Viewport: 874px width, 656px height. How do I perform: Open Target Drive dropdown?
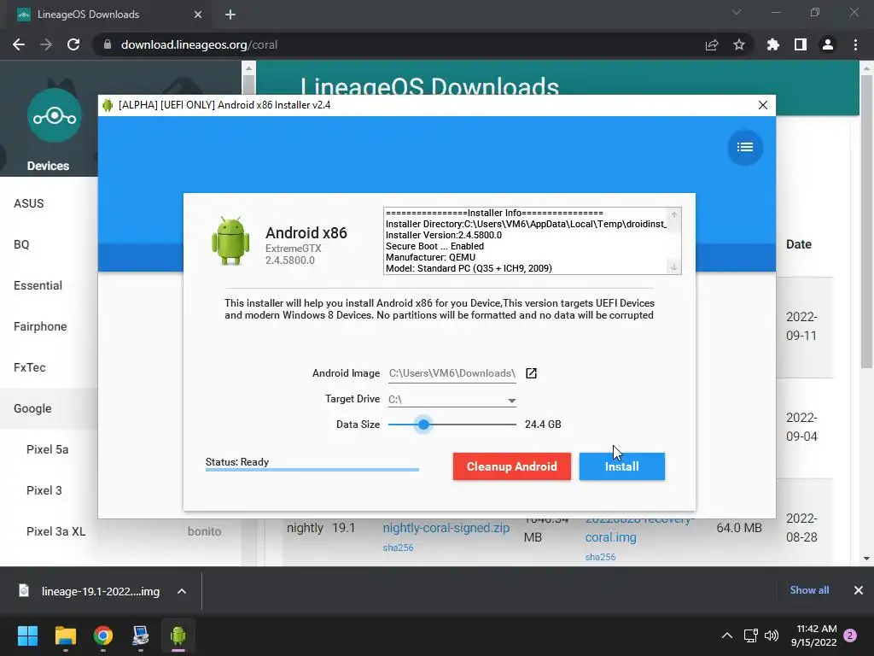452,400
